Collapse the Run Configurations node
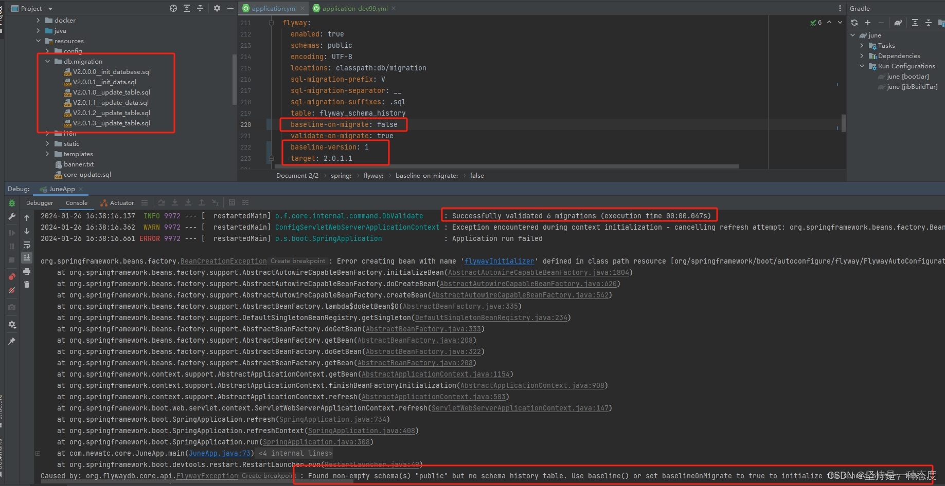The height and width of the screenshot is (486, 945). 862,66
